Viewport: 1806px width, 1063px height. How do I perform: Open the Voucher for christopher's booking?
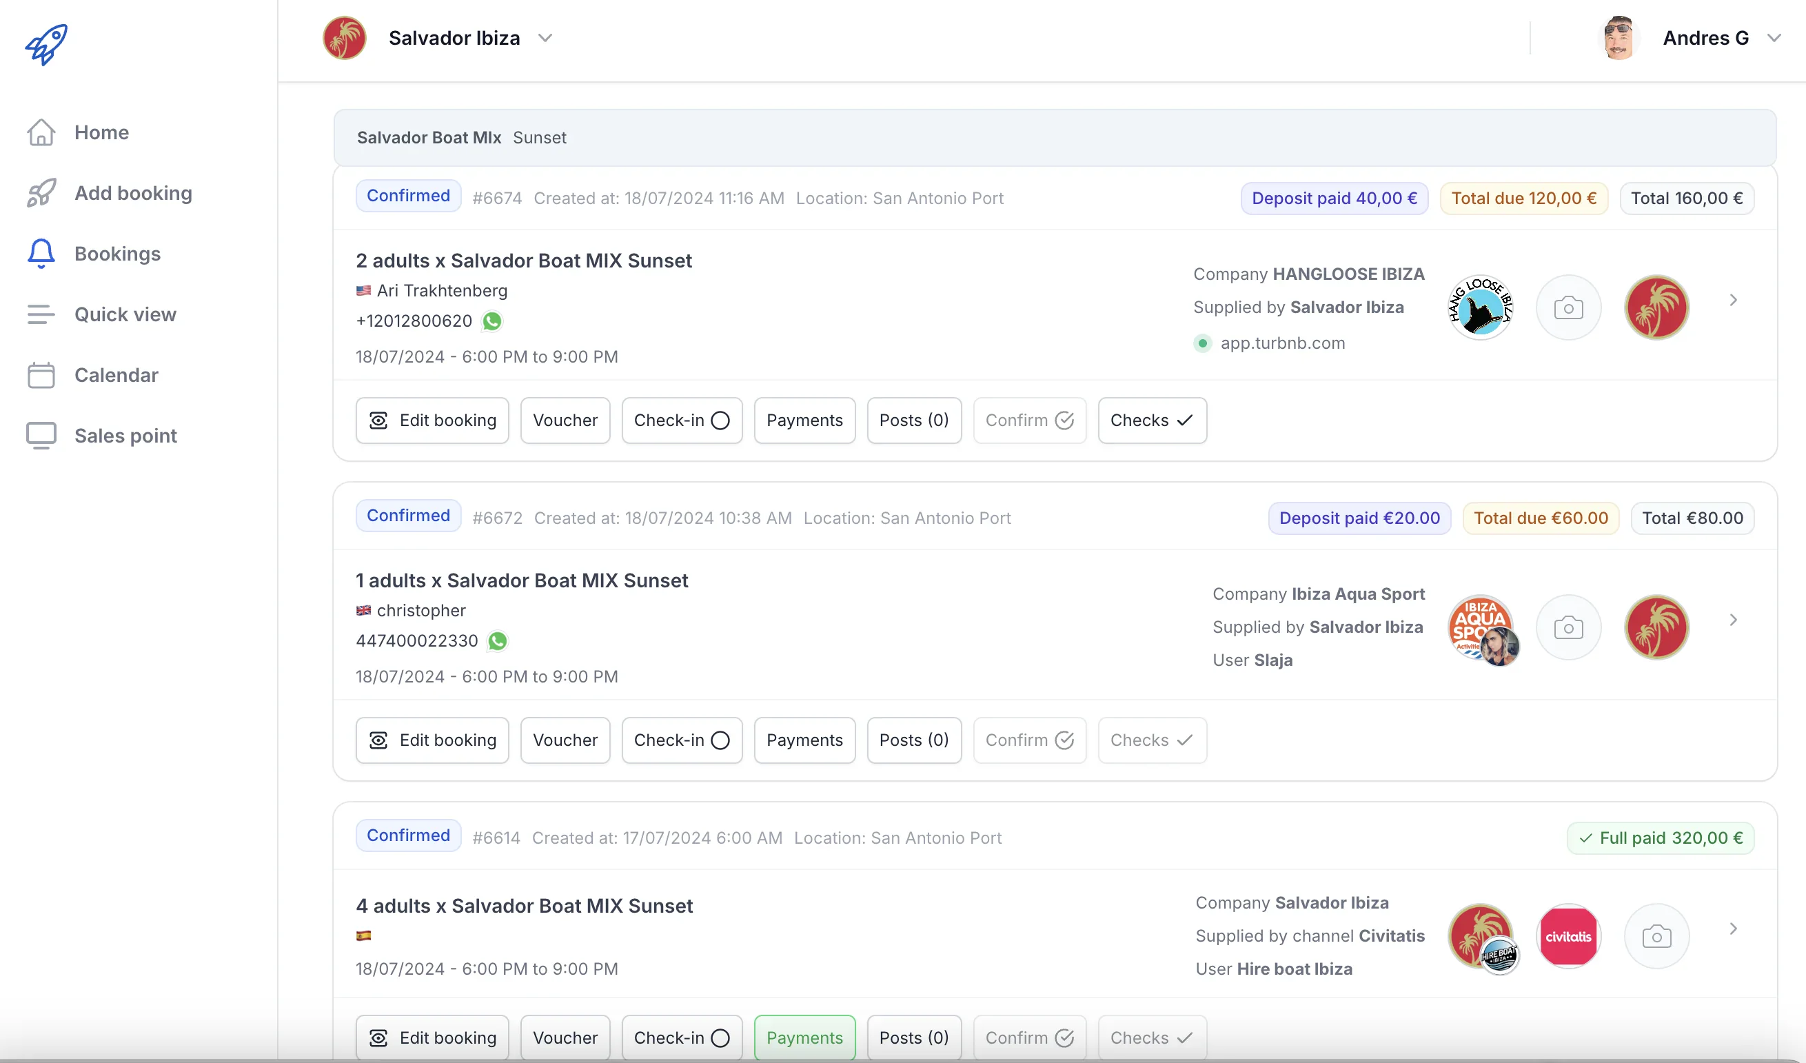[565, 740]
